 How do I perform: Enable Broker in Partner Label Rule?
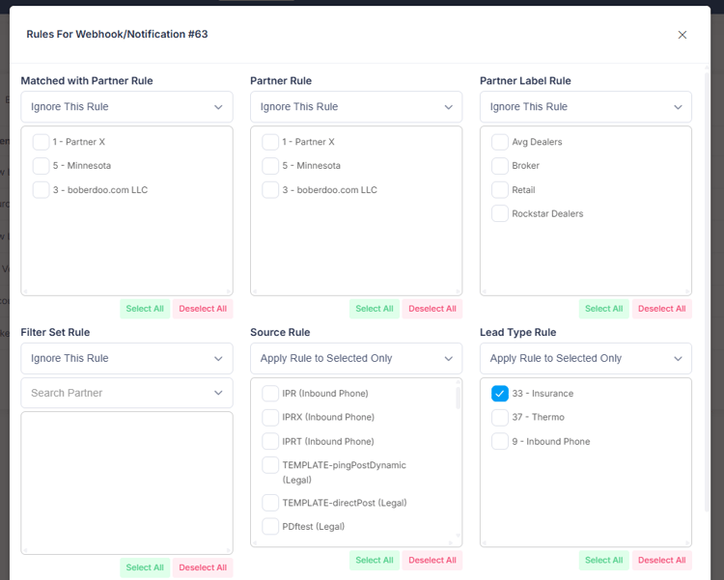(500, 166)
